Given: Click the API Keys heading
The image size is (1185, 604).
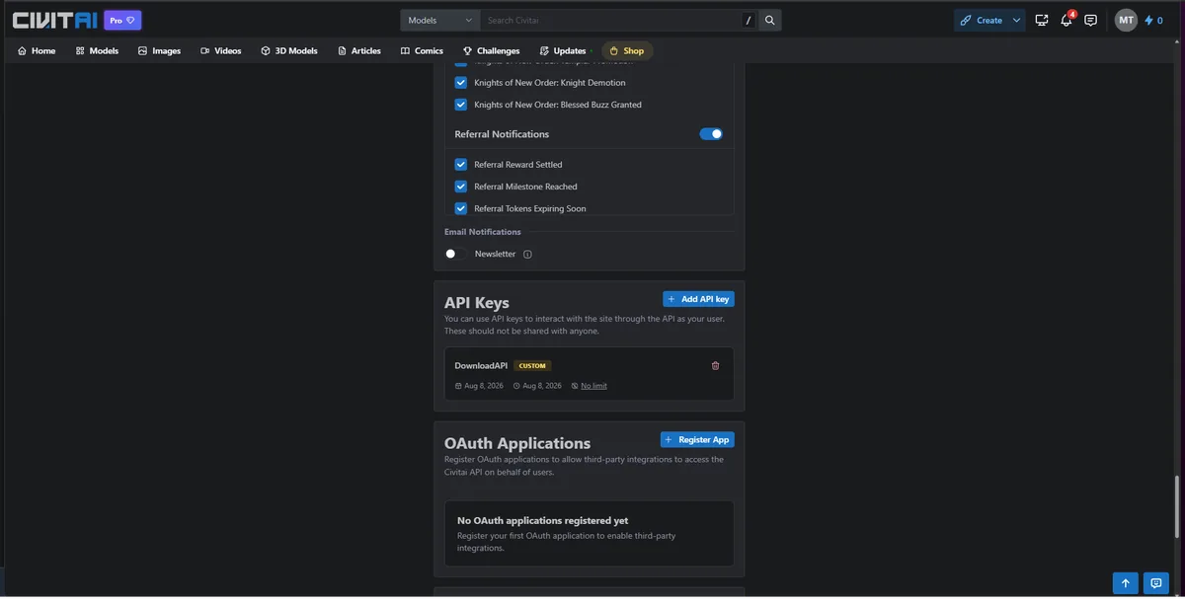Looking at the screenshot, I should (x=477, y=303).
